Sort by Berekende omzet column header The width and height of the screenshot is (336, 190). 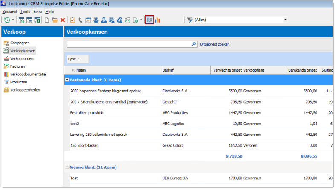(x=301, y=70)
